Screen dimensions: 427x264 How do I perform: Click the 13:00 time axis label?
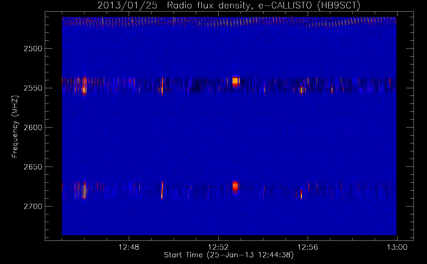pyautogui.click(x=397, y=247)
